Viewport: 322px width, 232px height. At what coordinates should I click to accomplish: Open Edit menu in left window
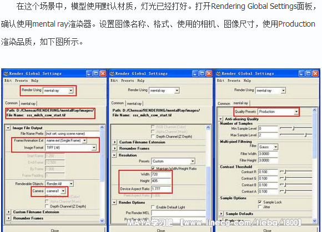click(8, 80)
